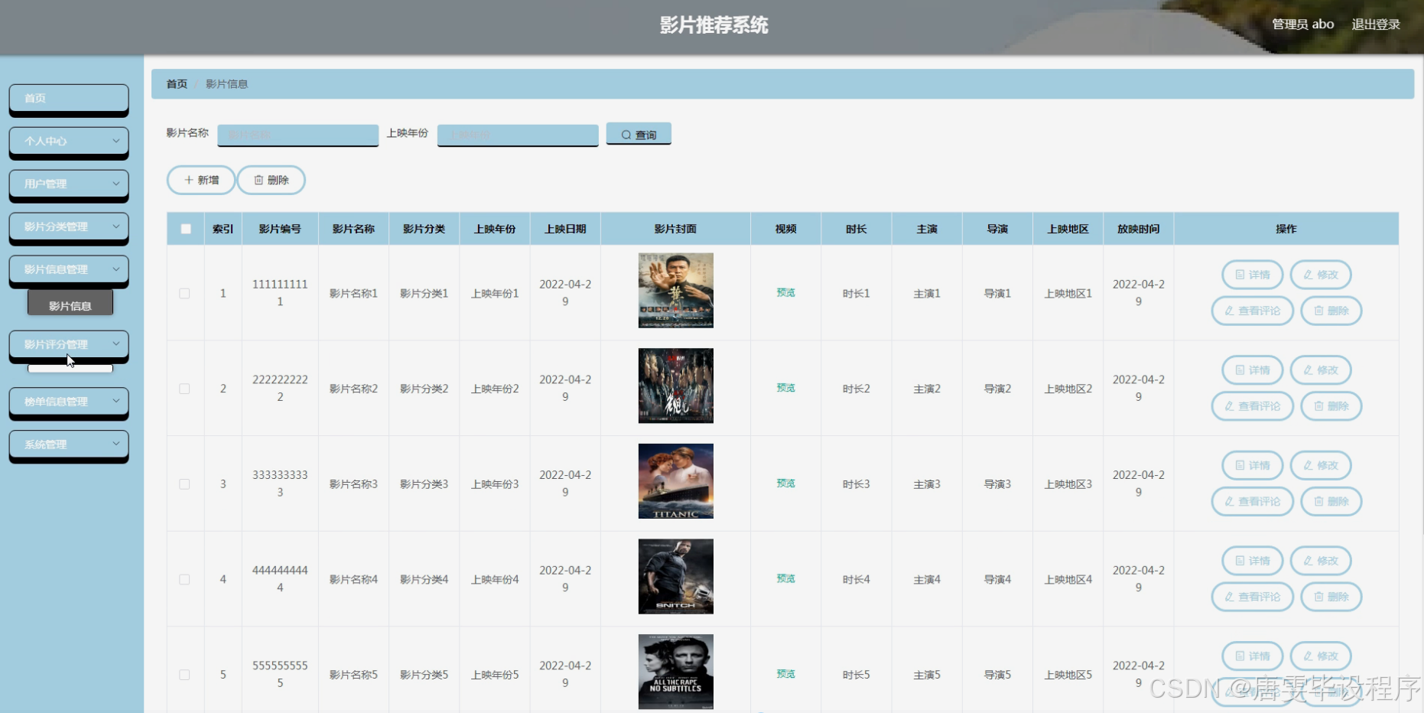Viewport: 1424px width, 713px height.
Task: Focus the 影片名称 search input field
Action: (x=298, y=135)
